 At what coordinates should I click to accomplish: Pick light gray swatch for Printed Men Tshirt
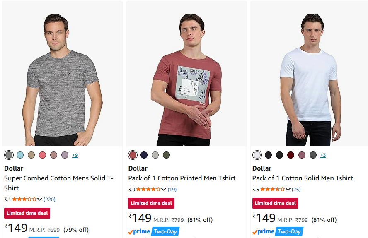point(155,155)
